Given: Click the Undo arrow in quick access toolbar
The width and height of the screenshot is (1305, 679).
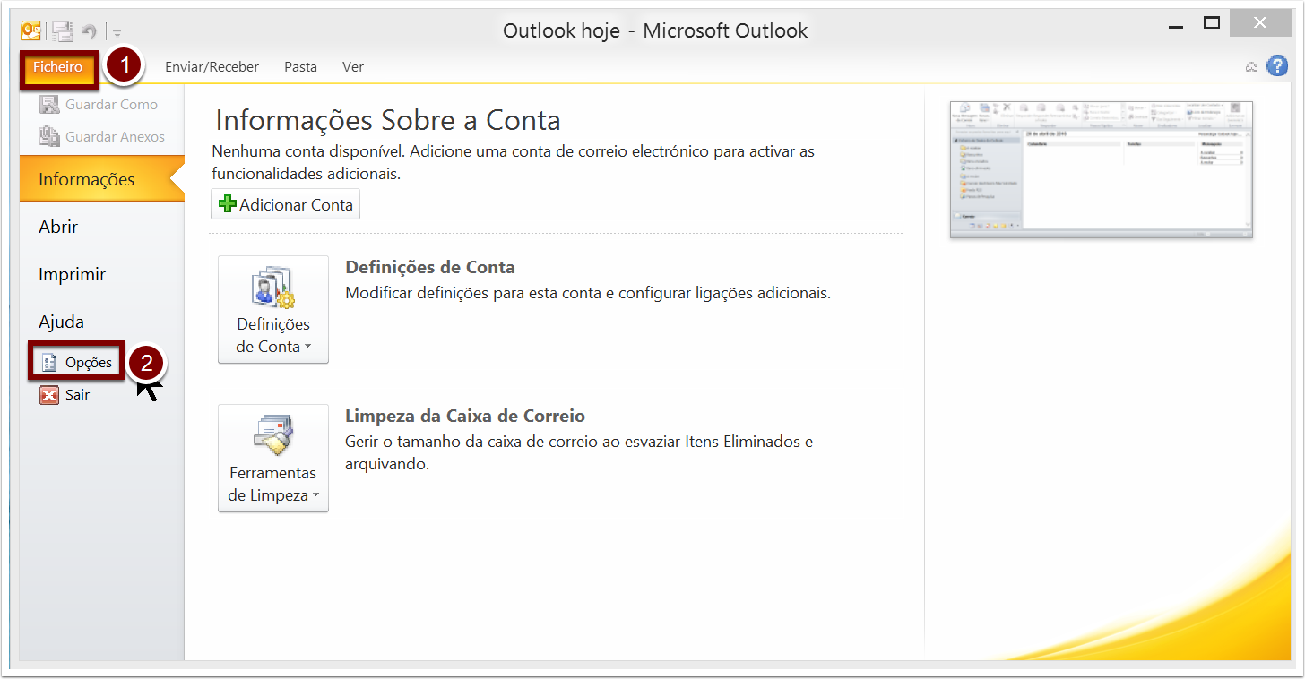Looking at the screenshot, I should click(89, 31).
